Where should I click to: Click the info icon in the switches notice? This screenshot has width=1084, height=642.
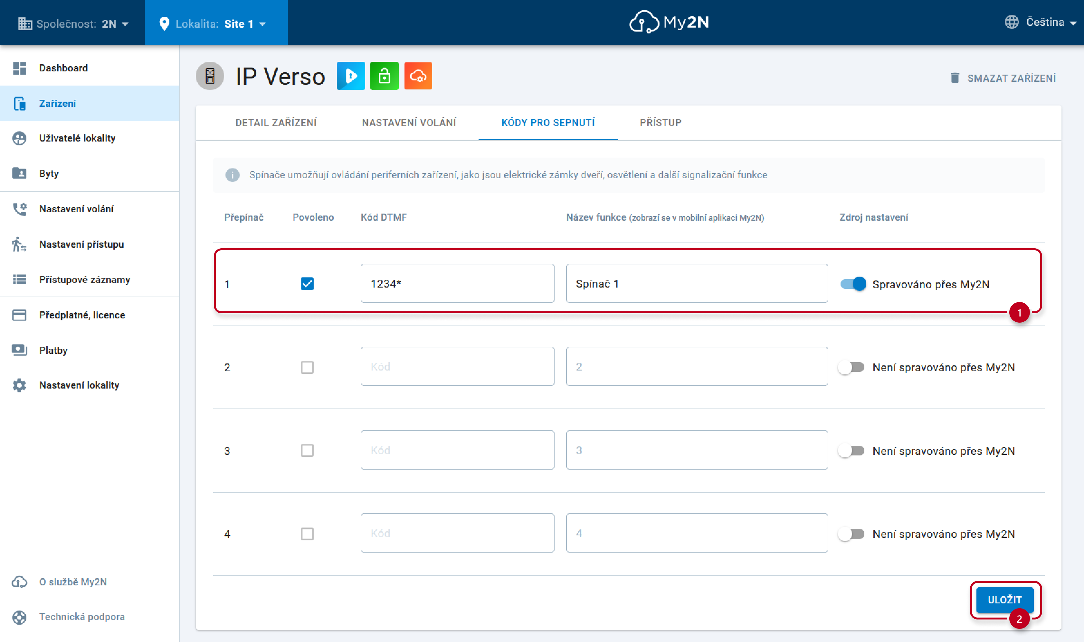pos(233,175)
